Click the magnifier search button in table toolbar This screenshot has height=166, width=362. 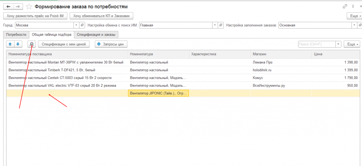point(31,44)
